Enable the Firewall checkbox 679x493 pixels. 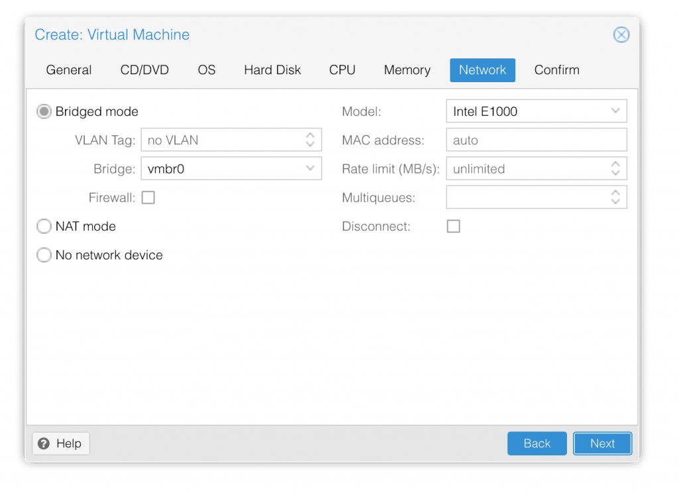[x=148, y=197]
